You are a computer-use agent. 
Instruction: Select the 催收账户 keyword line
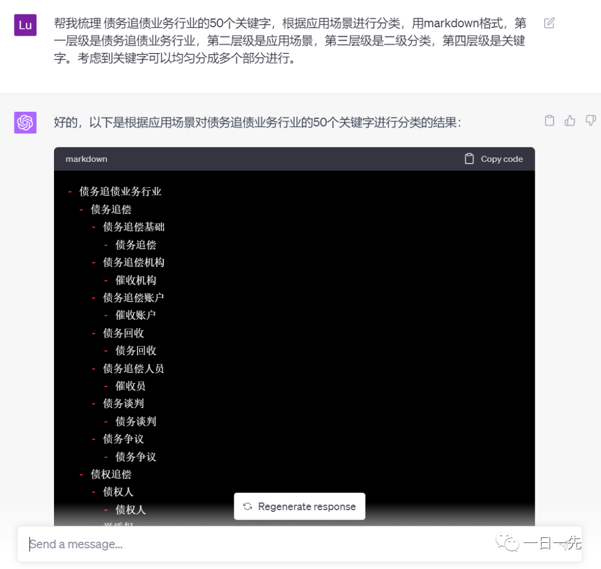tap(136, 315)
